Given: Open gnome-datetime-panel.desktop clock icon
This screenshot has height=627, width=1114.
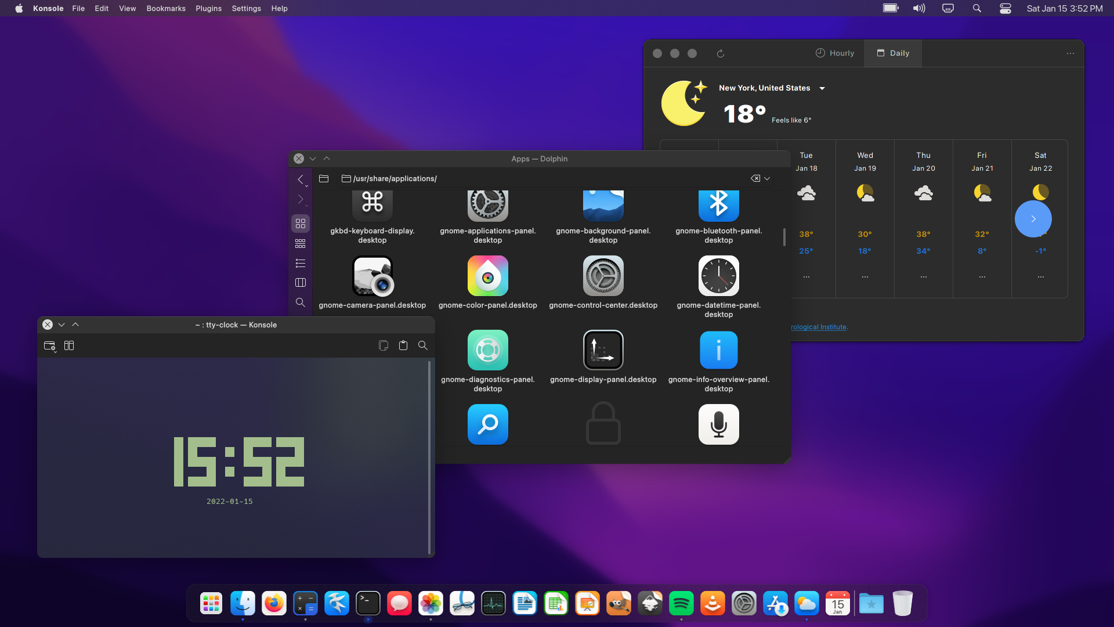Looking at the screenshot, I should coord(719,276).
